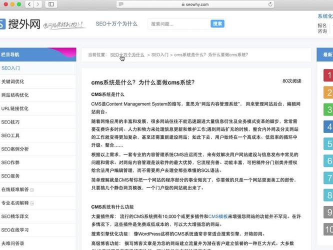Open SEO作弊 category
The height and width of the screenshot is (250, 333).
pos(38,162)
